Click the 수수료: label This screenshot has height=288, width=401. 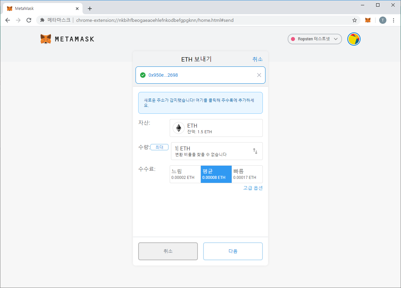tap(147, 169)
